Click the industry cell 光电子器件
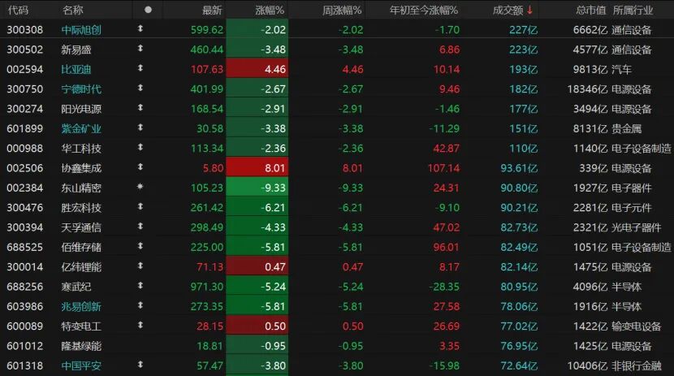674x376 pixels. pos(637,227)
